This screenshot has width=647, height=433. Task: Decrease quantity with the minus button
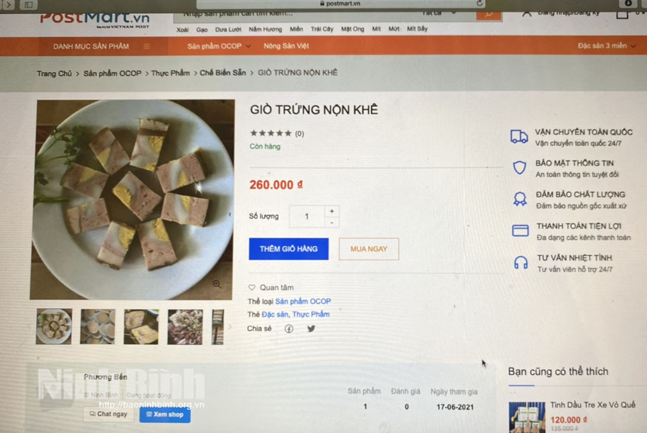tap(332, 222)
